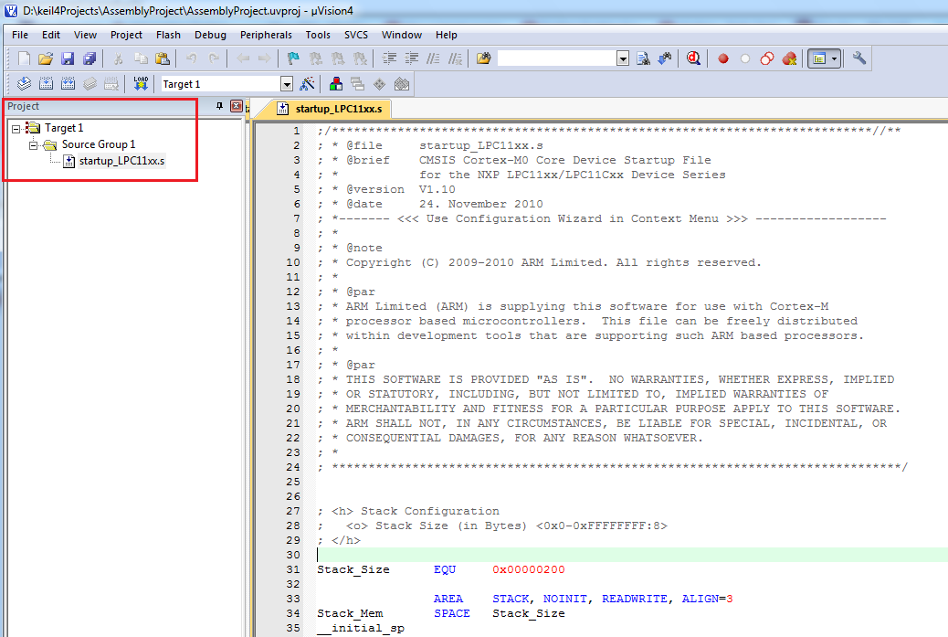Image resolution: width=948 pixels, height=637 pixels.
Task: Insert a bookmark with the flag icon
Action: tap(293, 58)
